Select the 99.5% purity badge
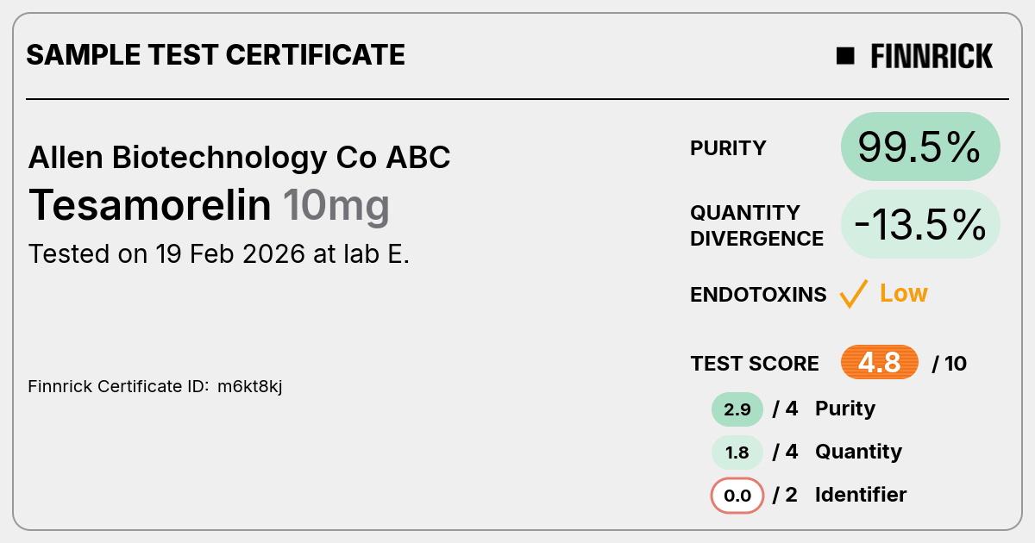The image size is (1035, 543). (x=920, y=147)
